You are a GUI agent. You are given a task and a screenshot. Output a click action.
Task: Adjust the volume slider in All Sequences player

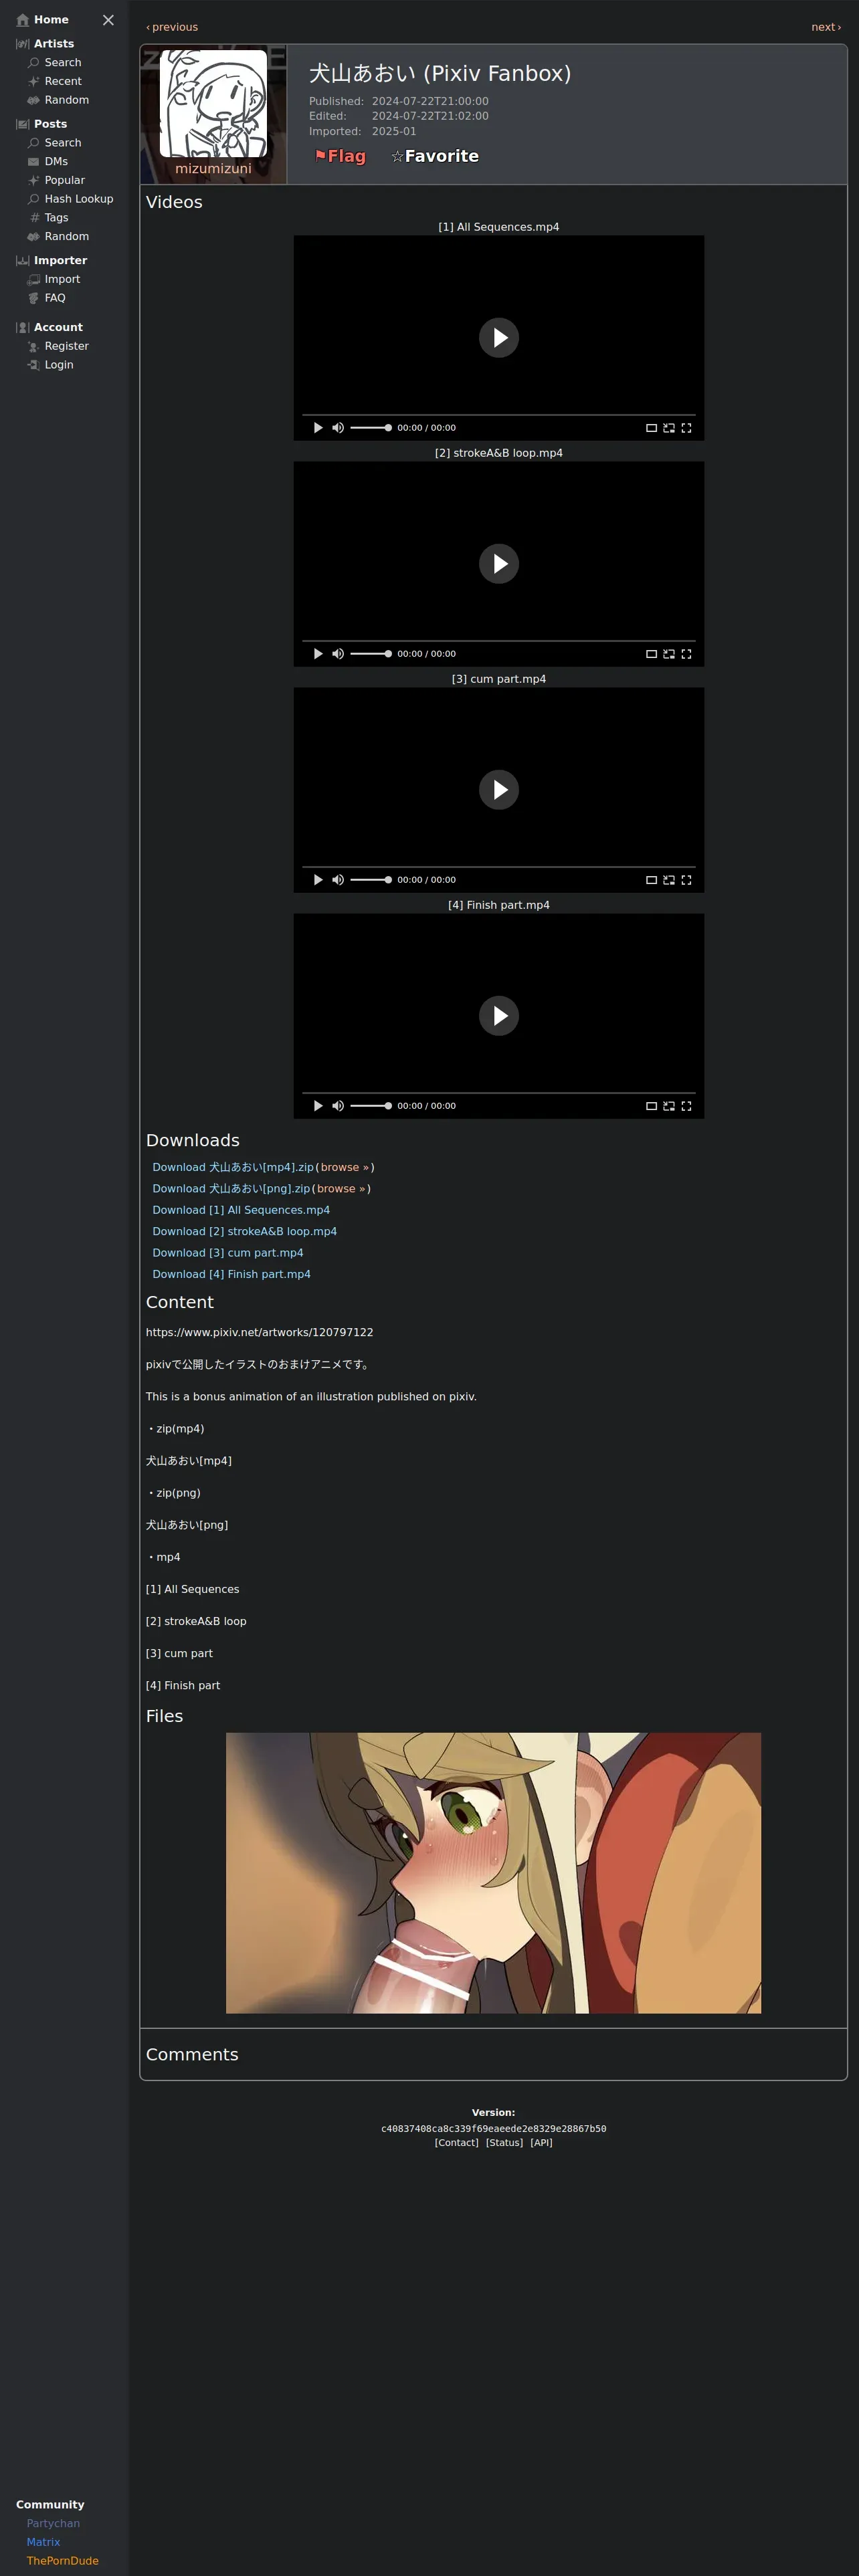tap(370, 428)
